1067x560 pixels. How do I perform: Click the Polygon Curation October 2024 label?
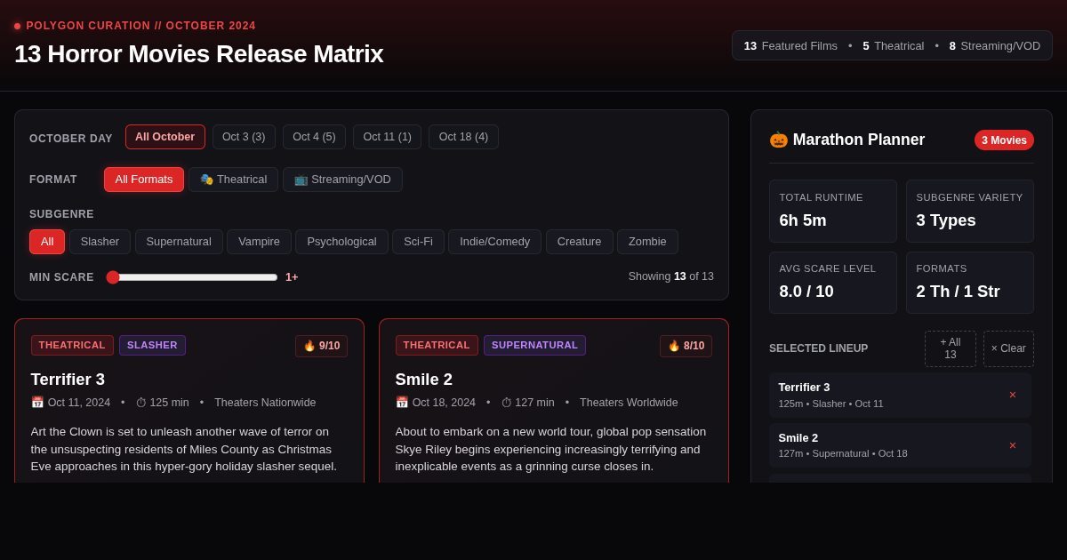(140, 26)
